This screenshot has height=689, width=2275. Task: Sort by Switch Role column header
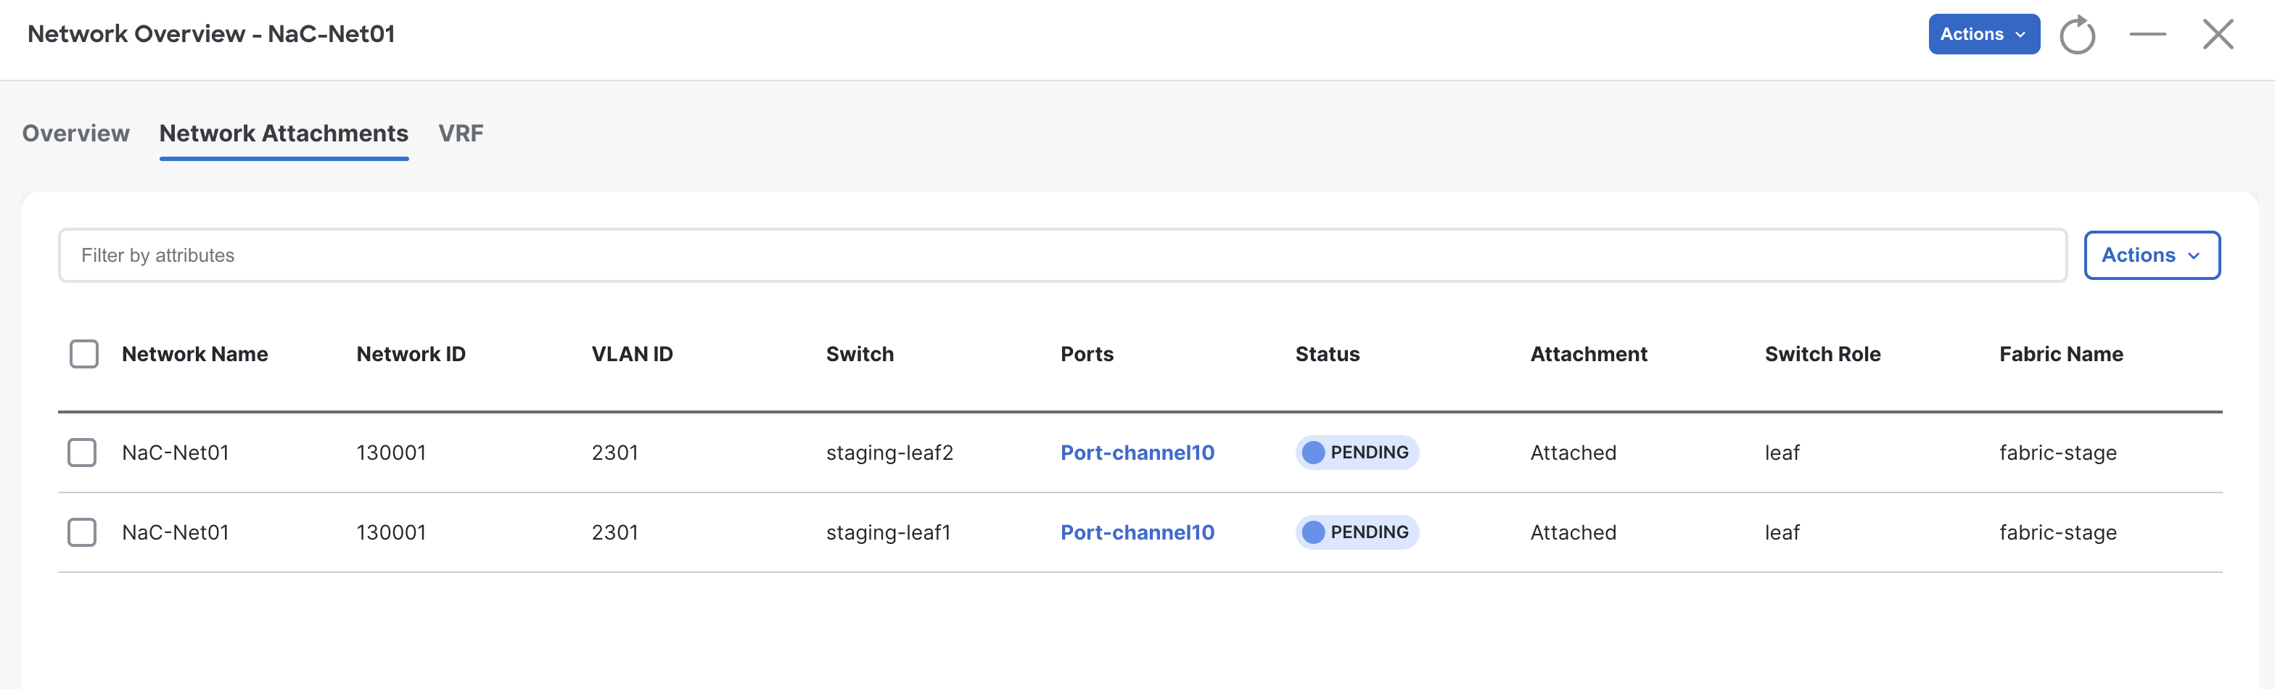tap(1823, 354)
